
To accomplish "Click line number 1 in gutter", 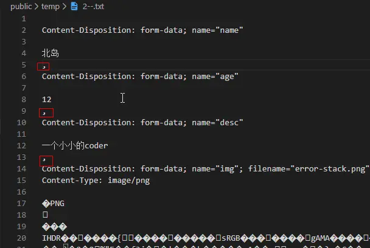I will point(24,19).
